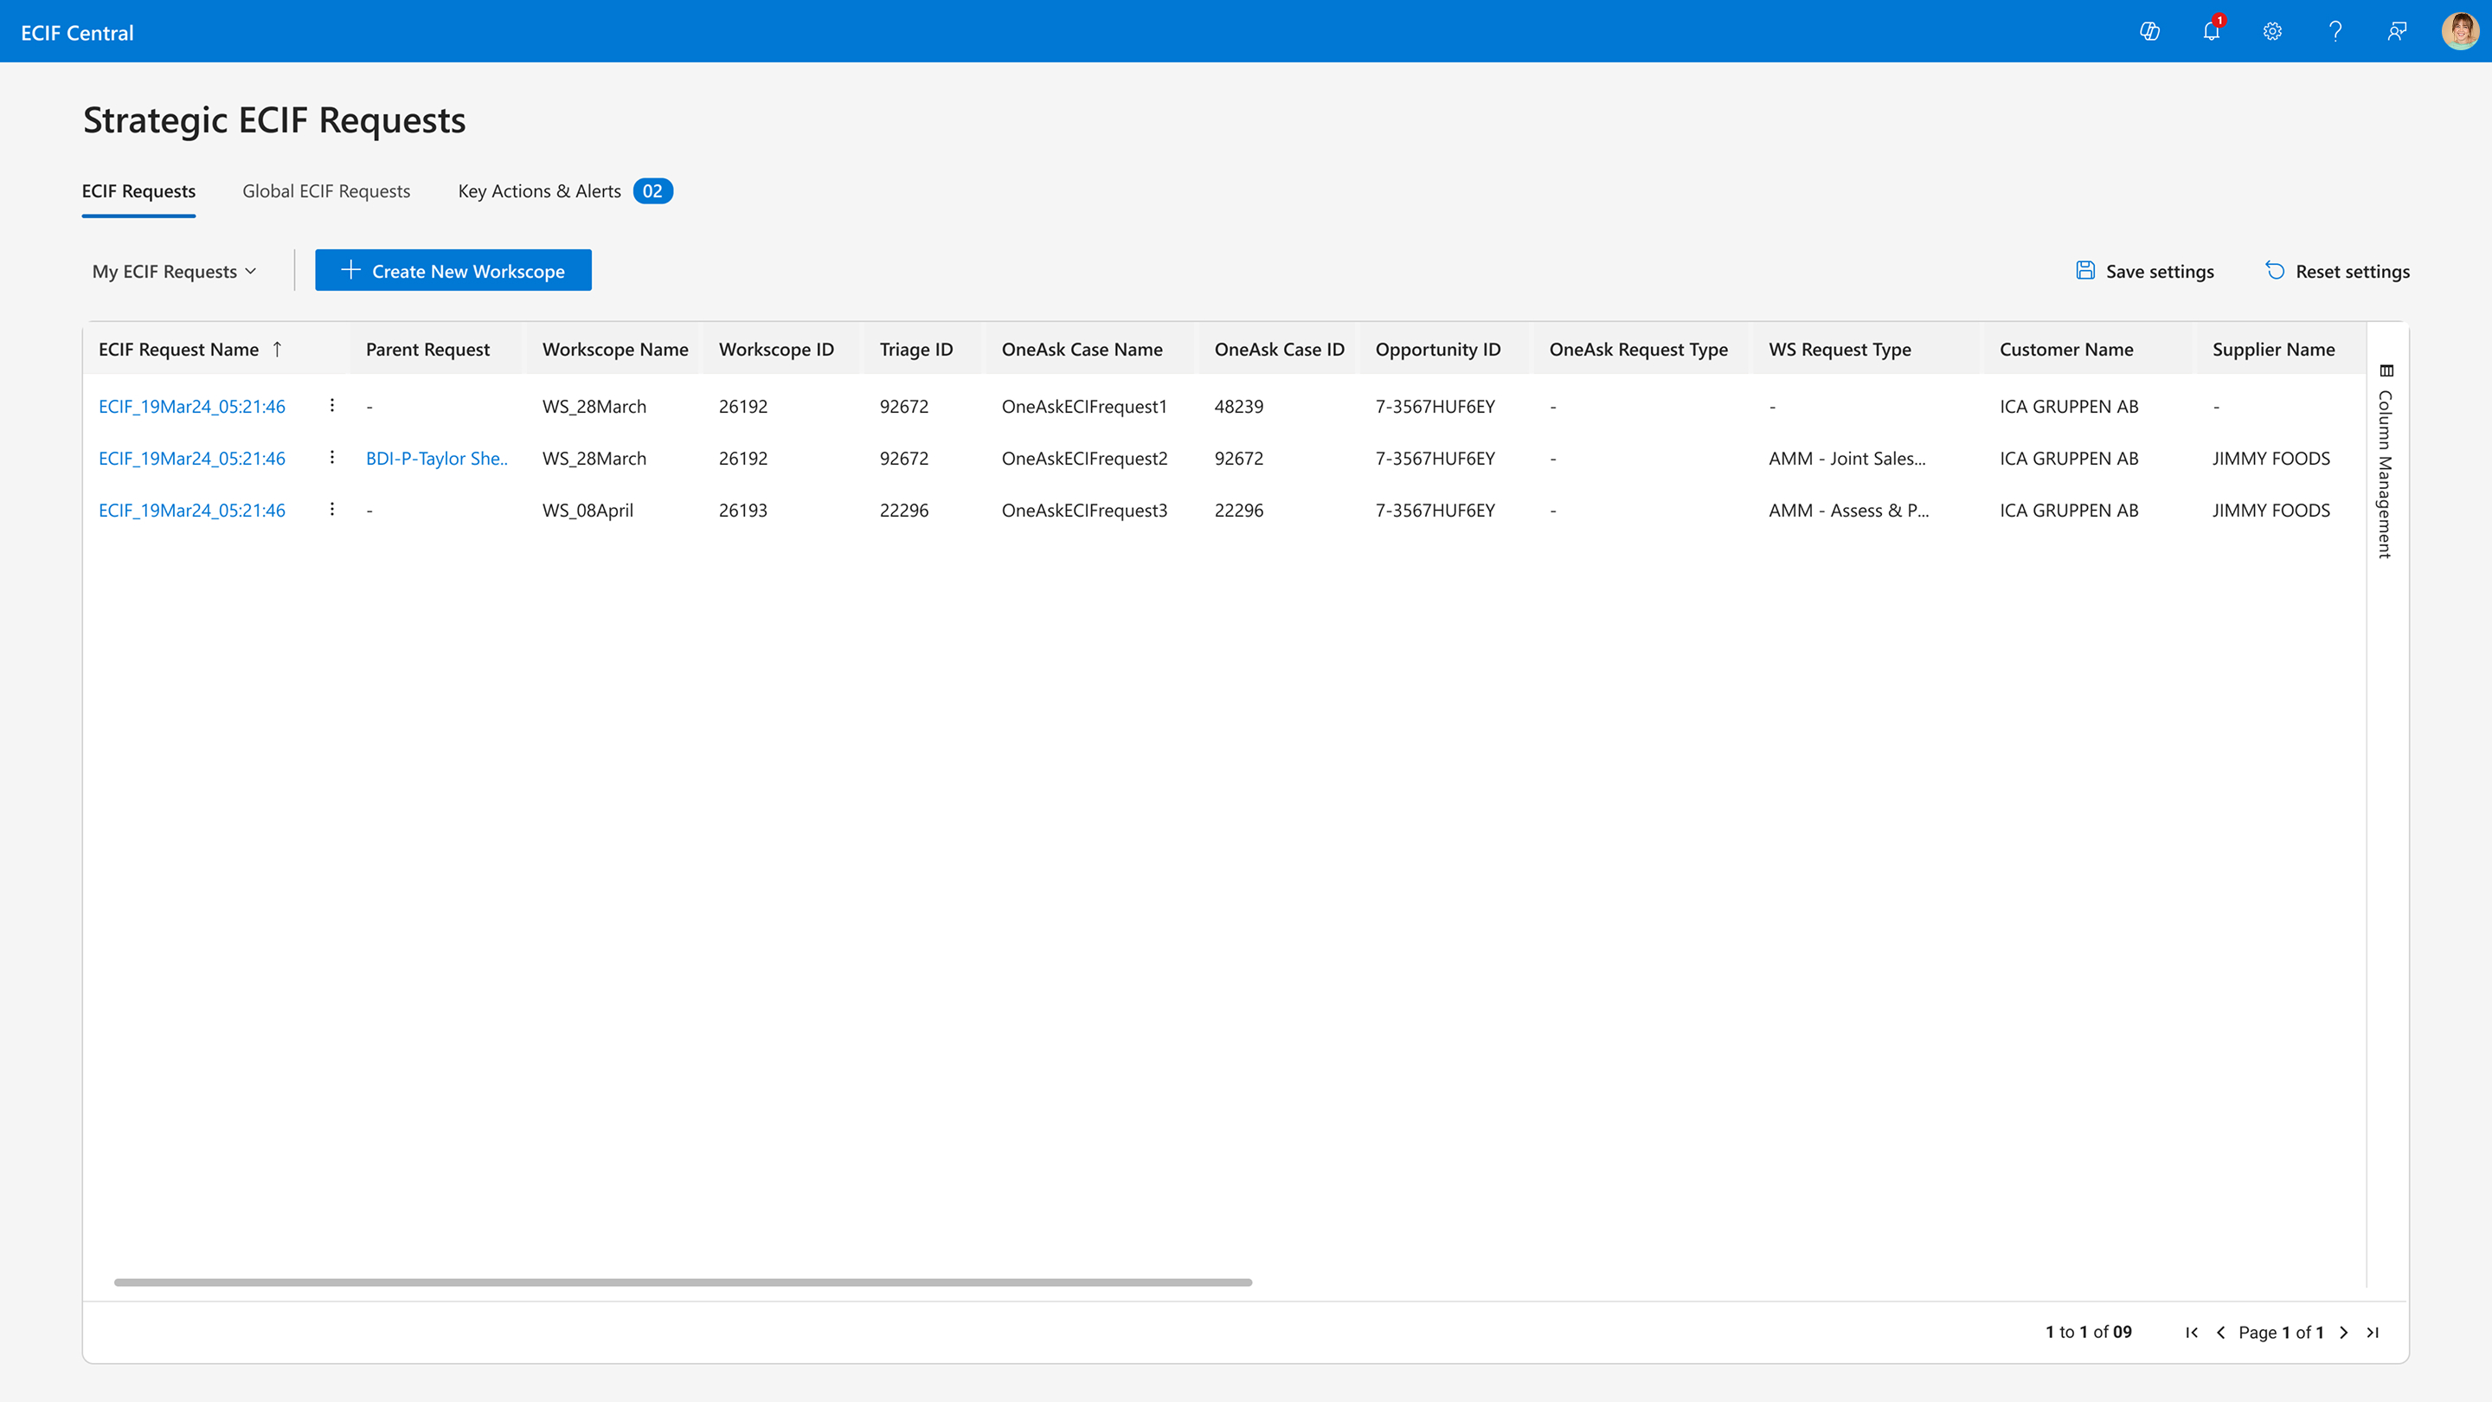
Task: Open the Copilot icon in header
Action: [x=2148, y=32]
